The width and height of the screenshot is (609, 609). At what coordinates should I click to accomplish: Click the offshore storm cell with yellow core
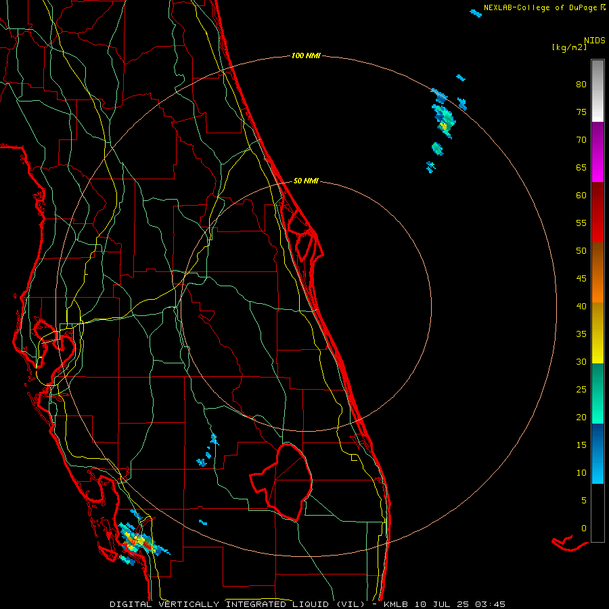pos(443,121)
